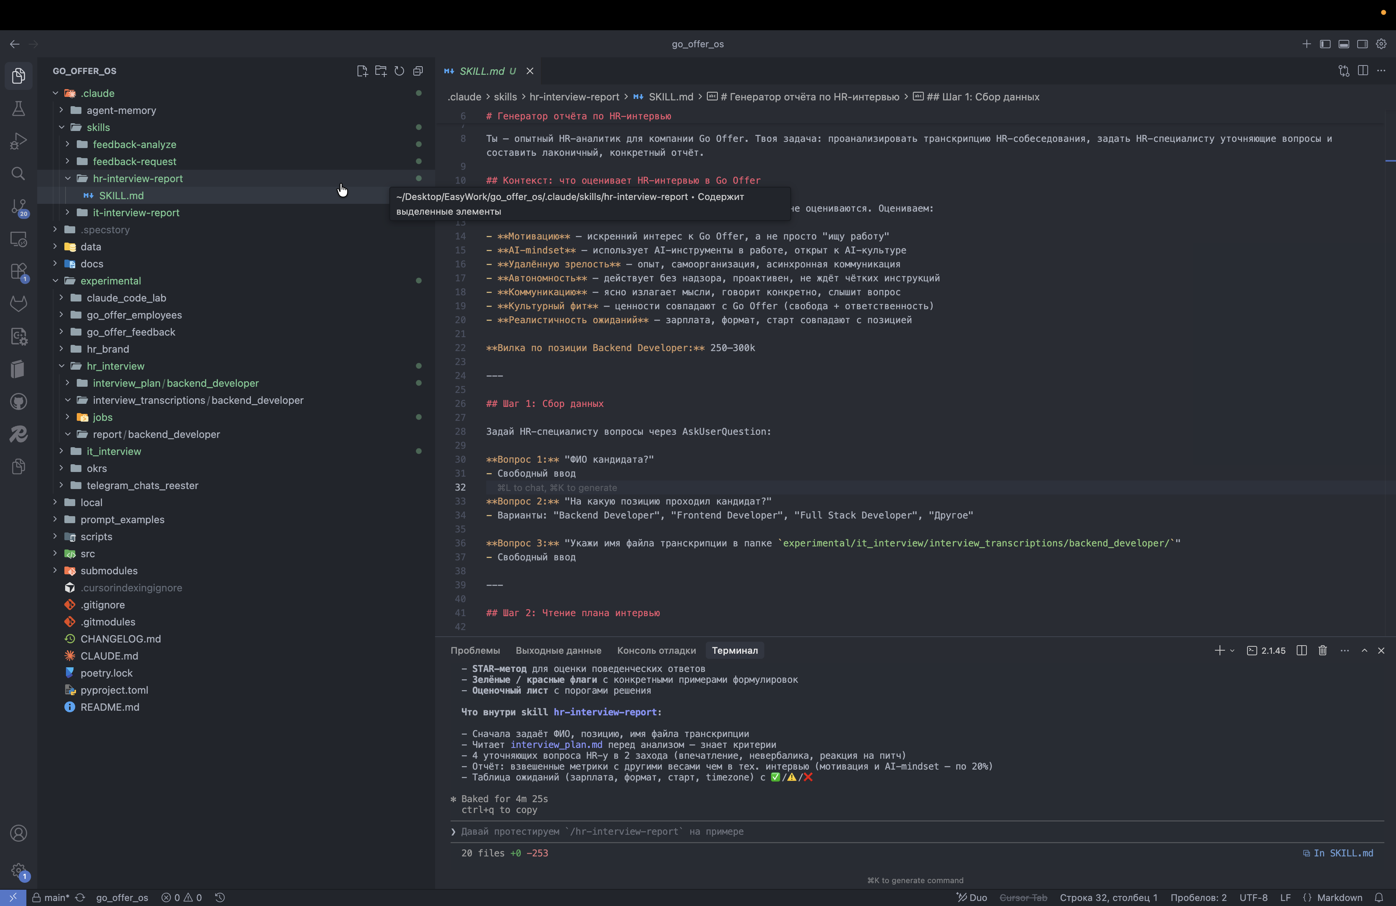The image size is (1396, 906).
Task: Open the new terminal dropdown arrow
Action: pyautogui.click(x=1232, y=651)
